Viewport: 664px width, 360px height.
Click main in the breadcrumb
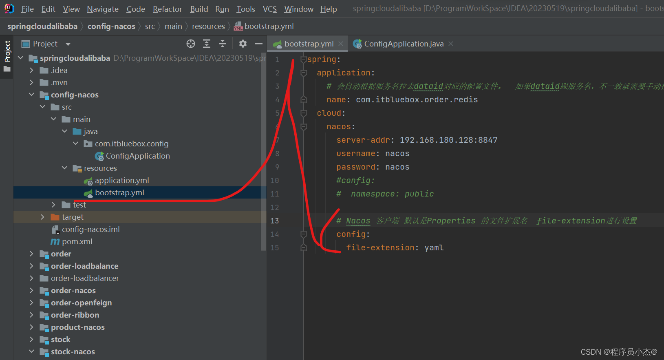(x=173, y=27)
